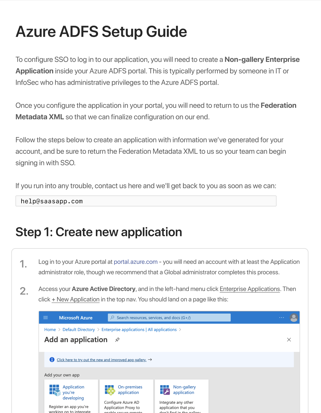Click the magnifier icon in the Azure search
Screen dimensions: 321x413
112,318
